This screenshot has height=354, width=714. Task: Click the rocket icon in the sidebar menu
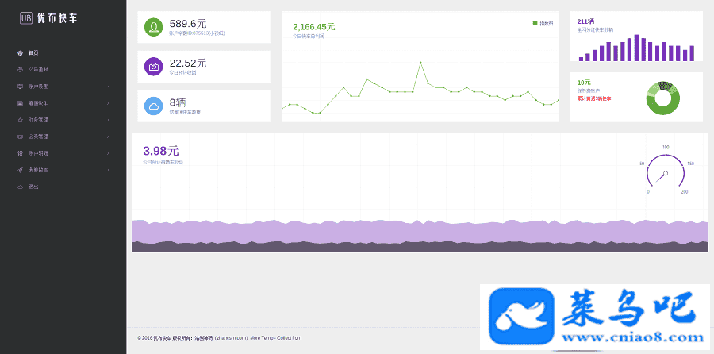click(20, 170)
